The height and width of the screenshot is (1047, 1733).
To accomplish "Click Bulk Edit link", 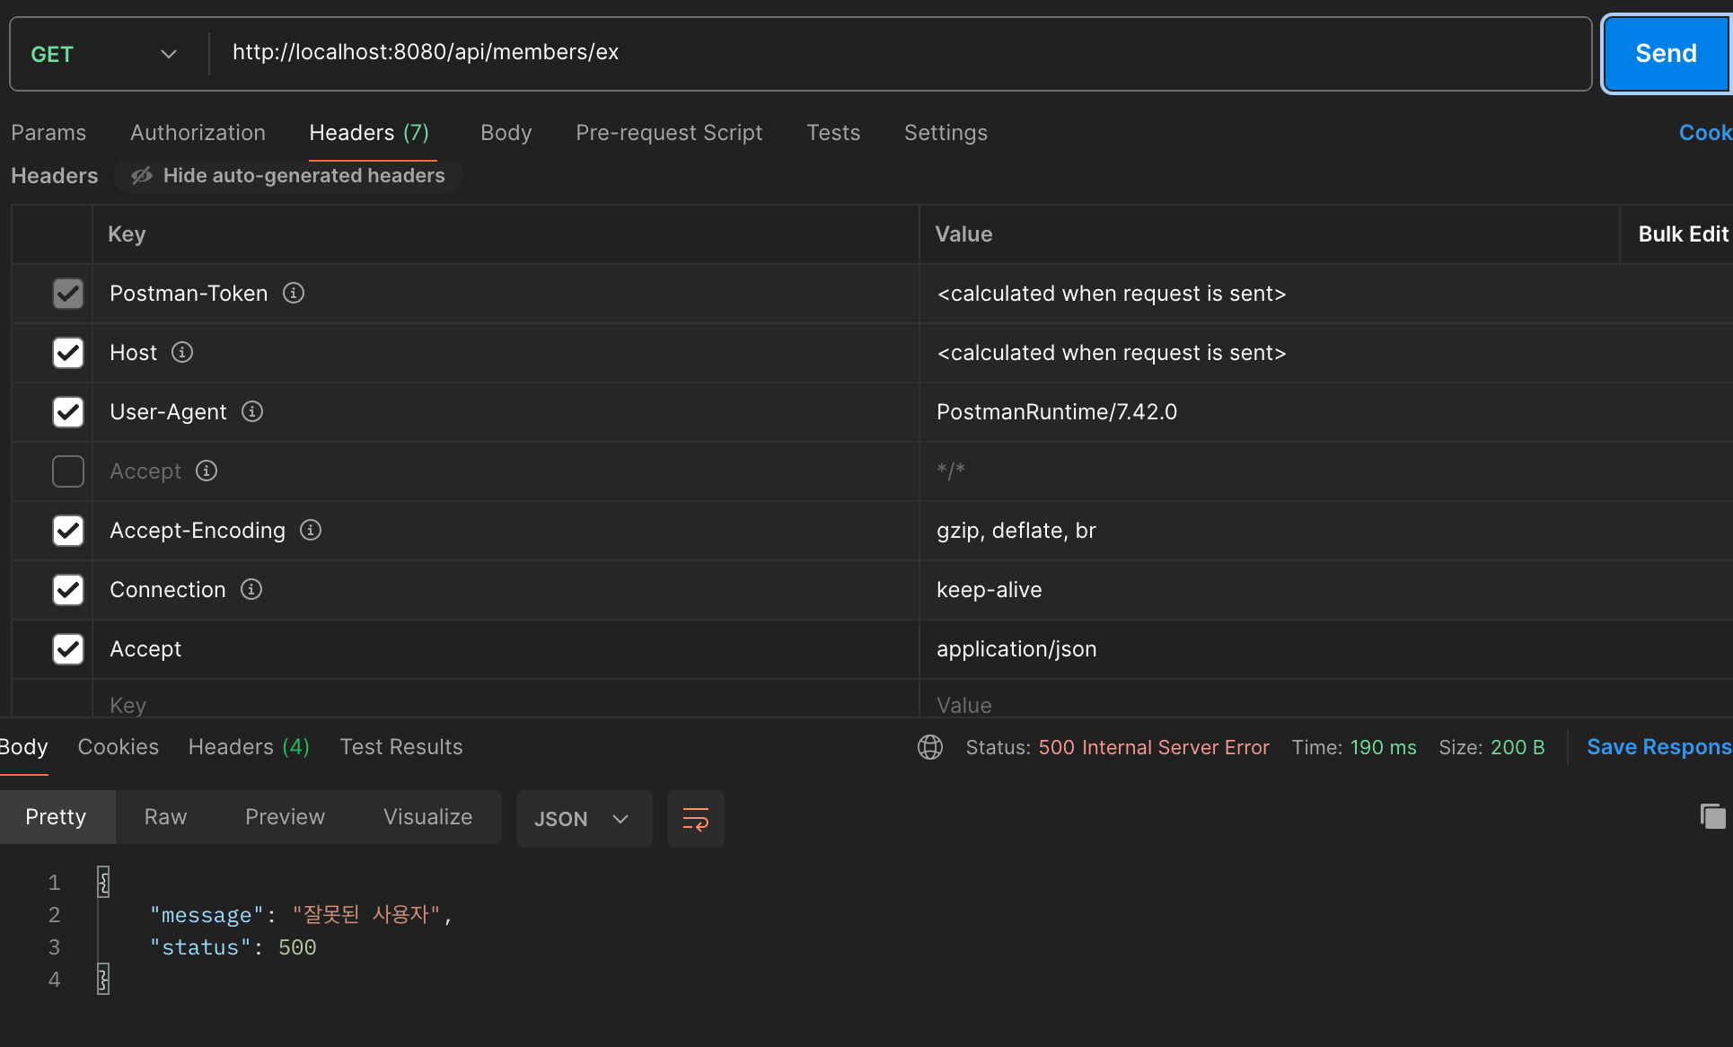I will tap(1682, 234).
